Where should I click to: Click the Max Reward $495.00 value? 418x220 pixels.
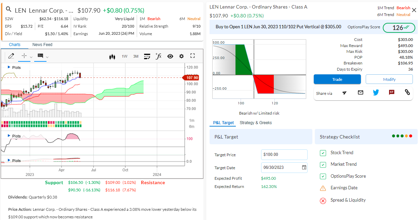tap(405, 46)
